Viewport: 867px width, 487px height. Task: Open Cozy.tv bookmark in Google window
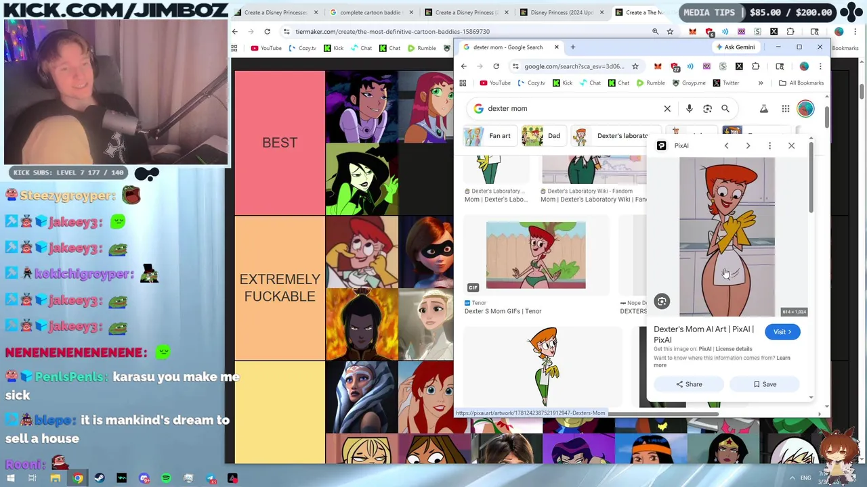(531, 83)
